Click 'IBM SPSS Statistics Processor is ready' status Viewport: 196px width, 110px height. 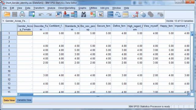pos(149,106)
